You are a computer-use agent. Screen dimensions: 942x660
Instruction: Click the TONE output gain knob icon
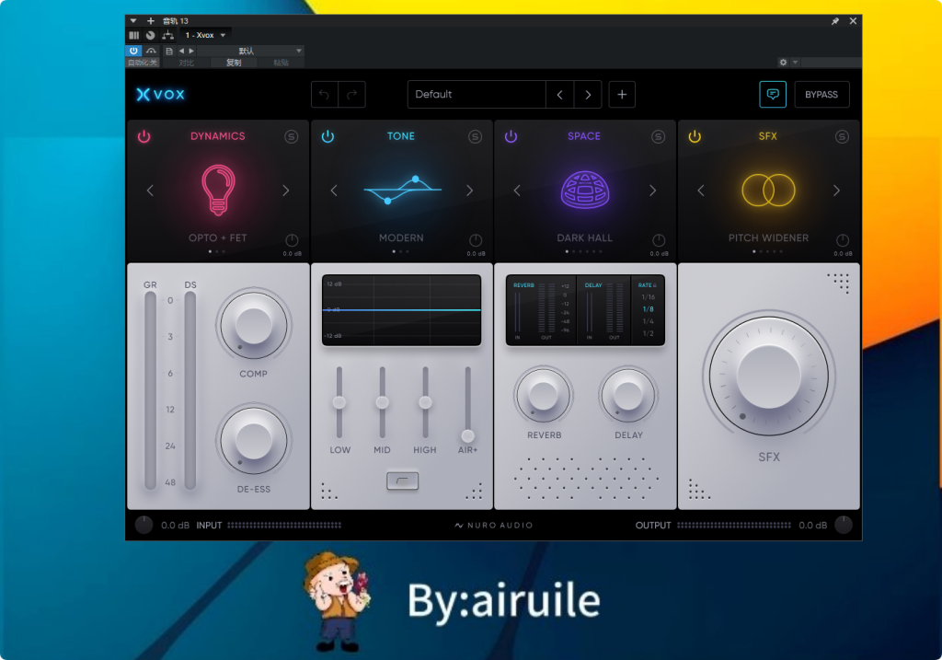click(476, 240)
